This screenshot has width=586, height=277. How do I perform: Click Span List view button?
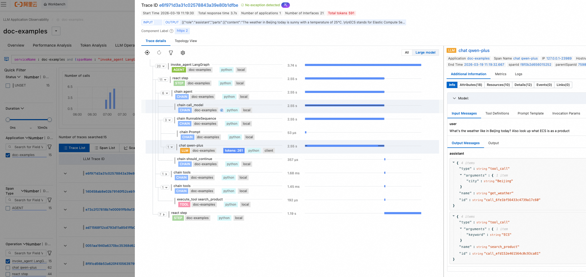105,148
